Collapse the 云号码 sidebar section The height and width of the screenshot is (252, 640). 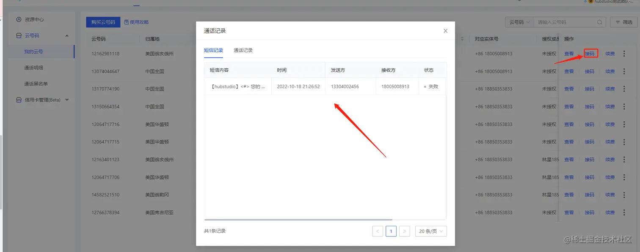[67, 36]
